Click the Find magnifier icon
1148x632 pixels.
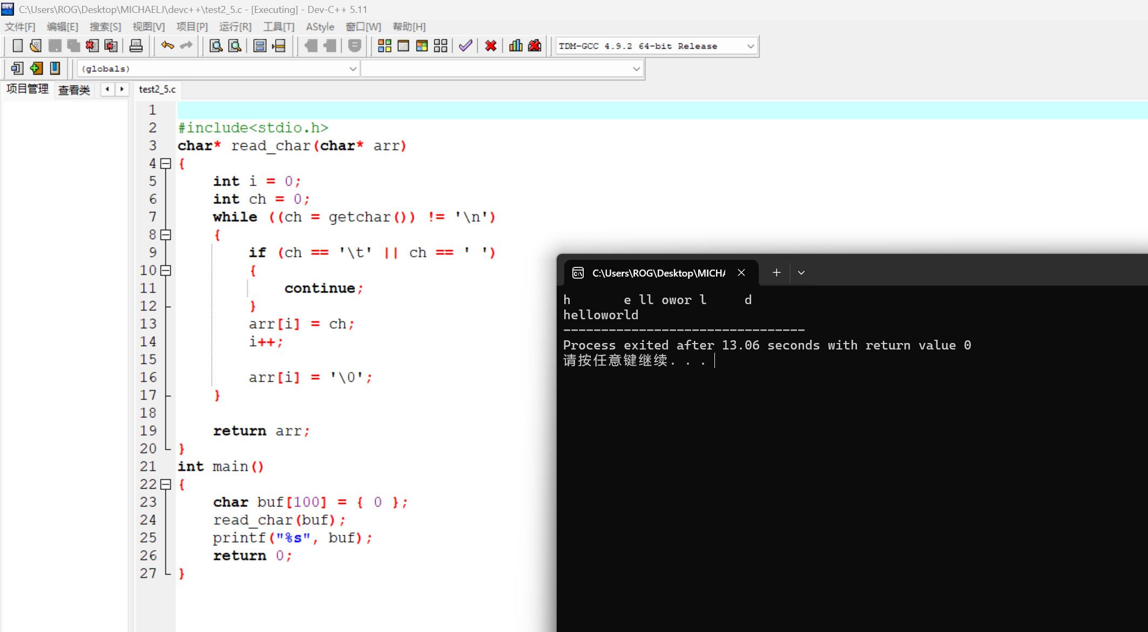pyautogui.click(x=216, y=46)
